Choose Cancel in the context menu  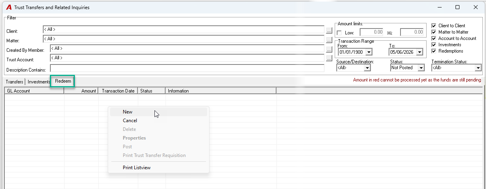click(x=158, y=121)
